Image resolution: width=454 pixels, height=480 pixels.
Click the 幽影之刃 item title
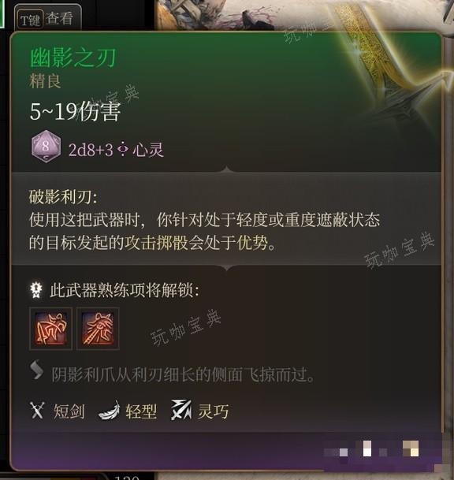[73, 58]
